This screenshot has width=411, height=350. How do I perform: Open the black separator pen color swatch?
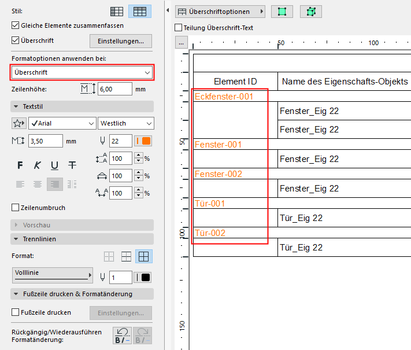coord(143,278)
